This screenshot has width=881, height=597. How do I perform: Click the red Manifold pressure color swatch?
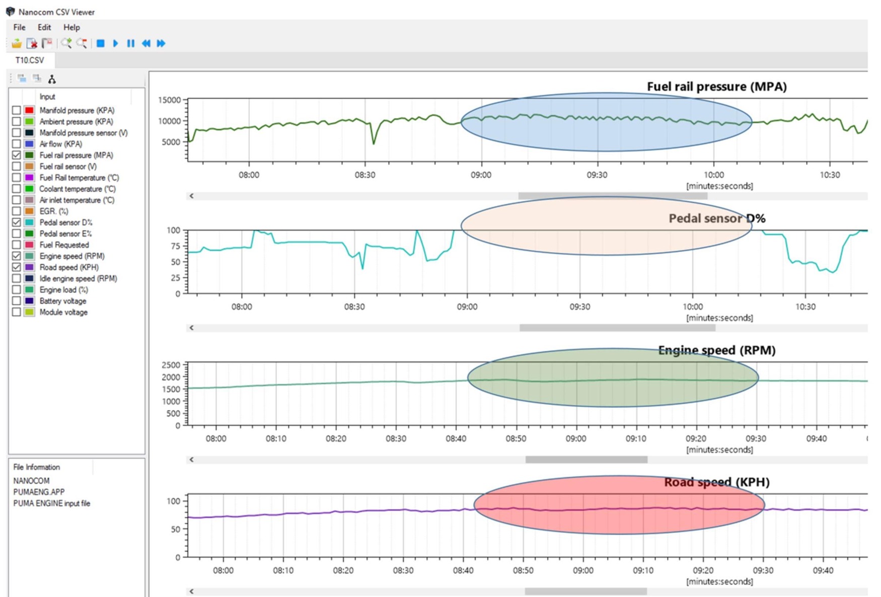(x=29, y=110)
